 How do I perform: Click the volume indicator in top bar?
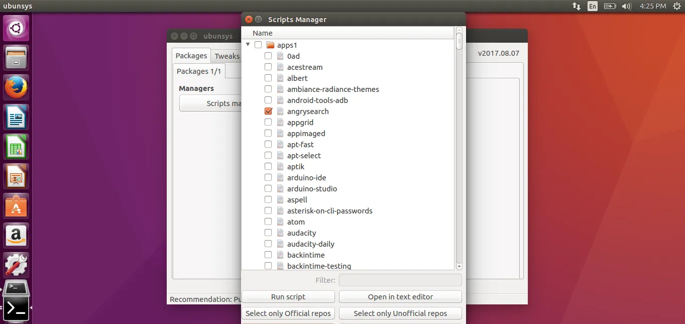626,6
